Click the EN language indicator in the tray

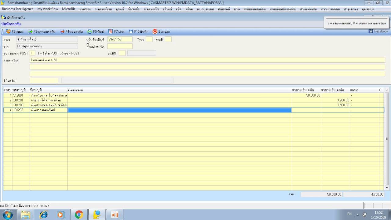tap(349, 214)
